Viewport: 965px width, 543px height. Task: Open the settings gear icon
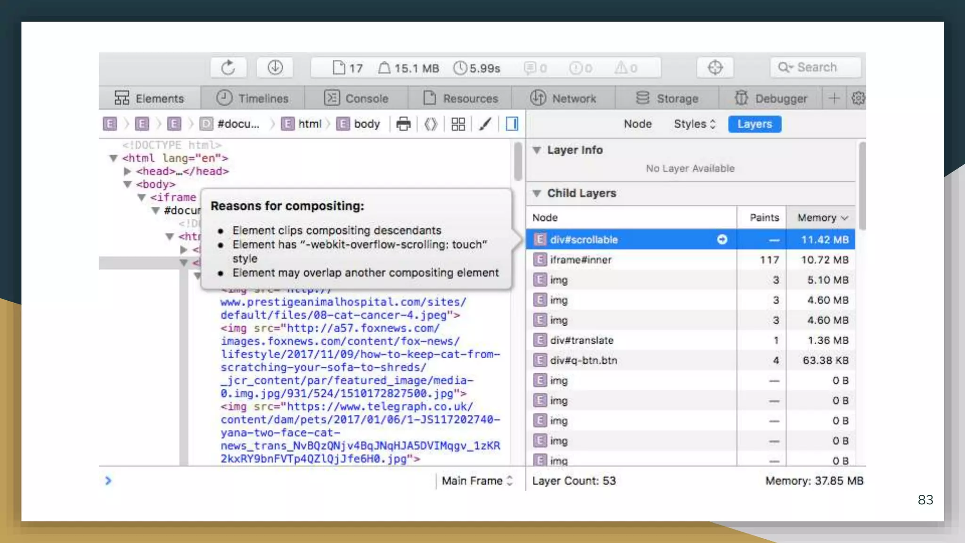click(x=858, y=98)
